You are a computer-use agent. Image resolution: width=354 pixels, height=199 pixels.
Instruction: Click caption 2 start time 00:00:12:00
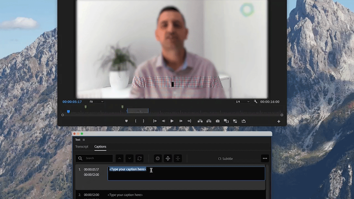tap(92, 195)
